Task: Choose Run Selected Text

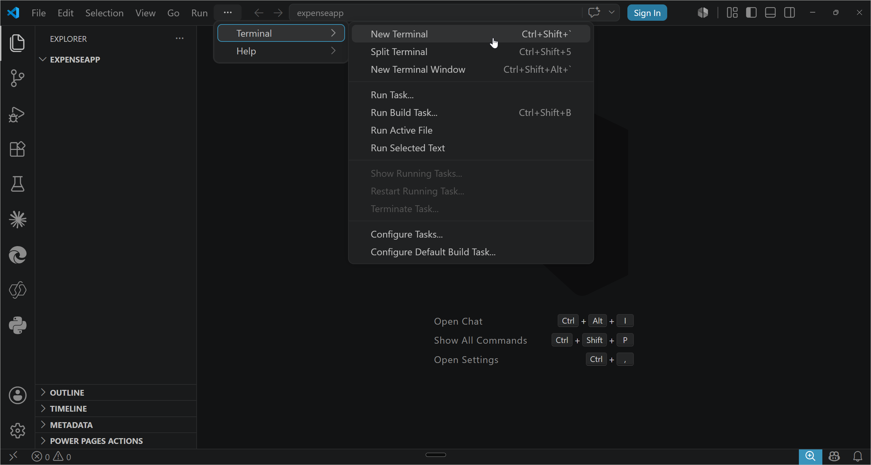Action: (x=471, y=148)
